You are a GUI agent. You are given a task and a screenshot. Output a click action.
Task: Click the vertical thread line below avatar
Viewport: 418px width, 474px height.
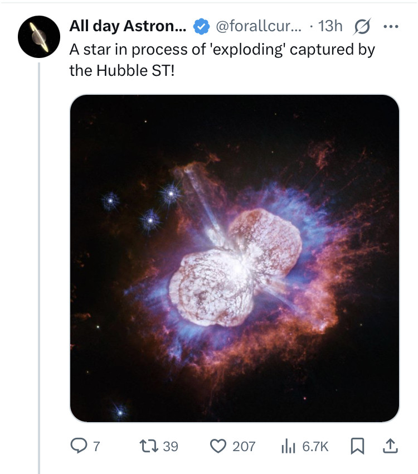coord(39,268)
